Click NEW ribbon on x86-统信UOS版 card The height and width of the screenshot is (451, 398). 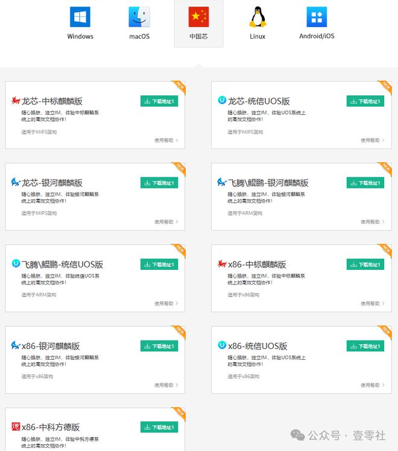[x=385, y=332]
